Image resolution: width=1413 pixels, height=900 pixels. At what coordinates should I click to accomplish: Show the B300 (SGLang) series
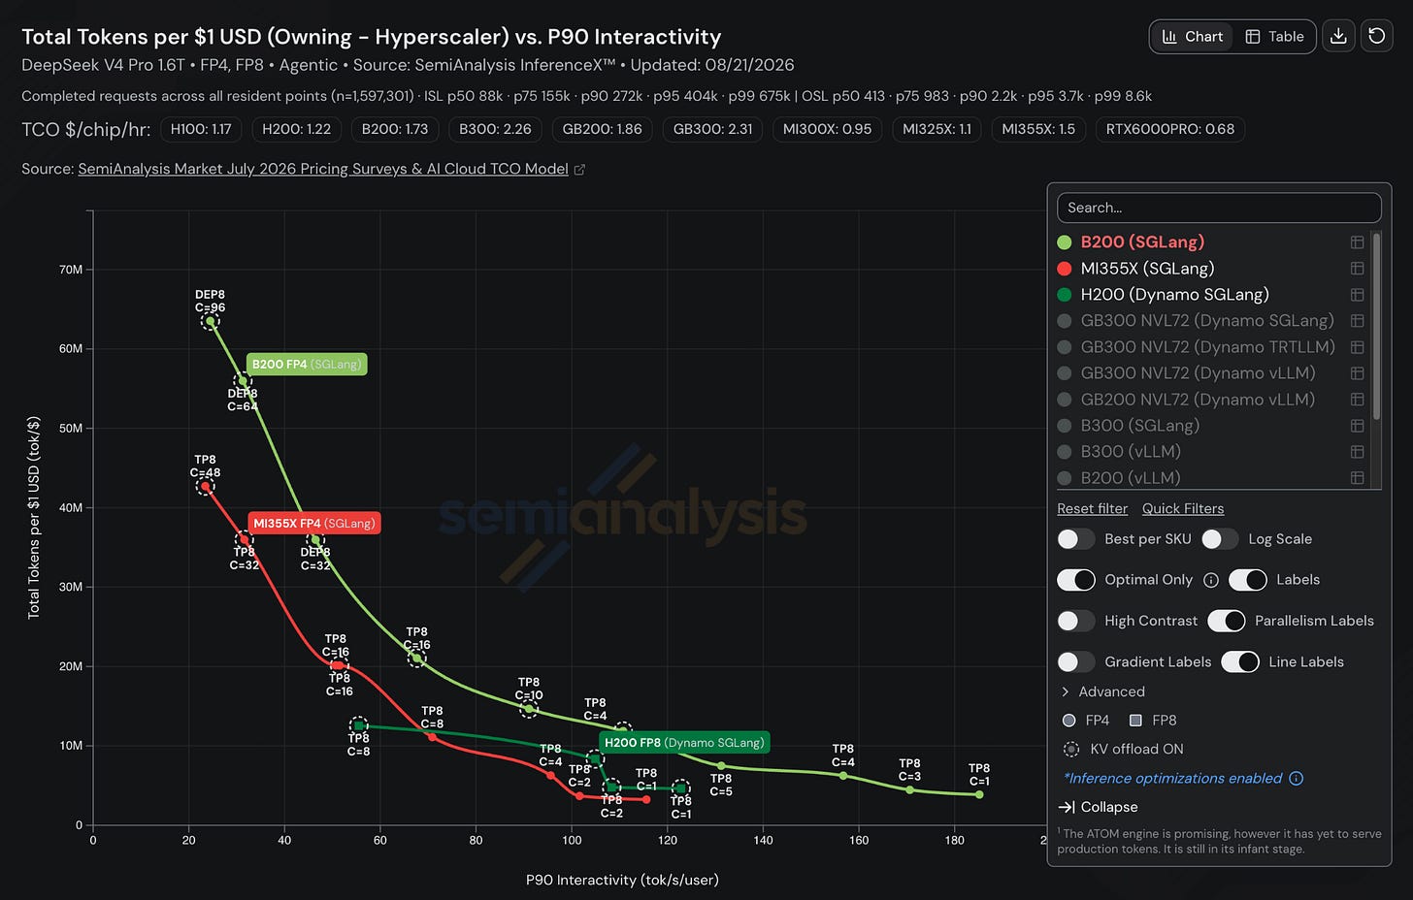[1140, 426]
